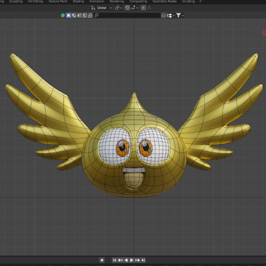
Task: Click the proportional falloff curve selector
Action: (x=151, y=8)
